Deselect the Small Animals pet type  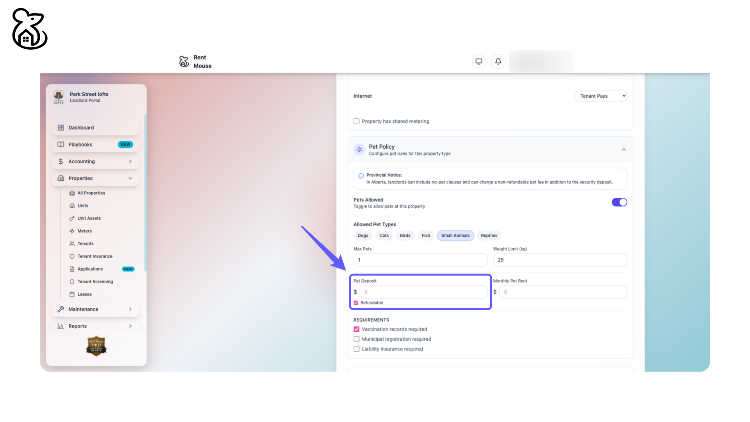(455, 236)
